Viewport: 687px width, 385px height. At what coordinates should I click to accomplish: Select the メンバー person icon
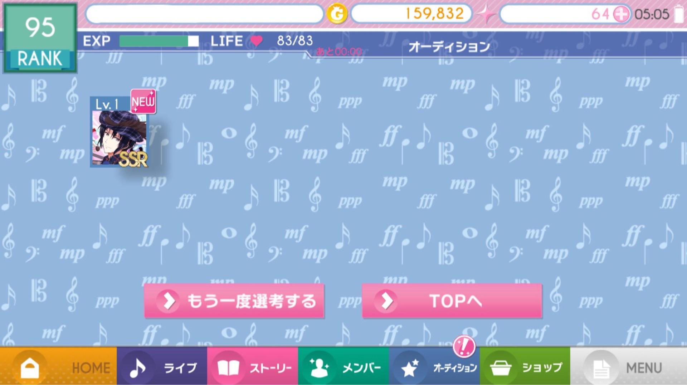[319, 367]
